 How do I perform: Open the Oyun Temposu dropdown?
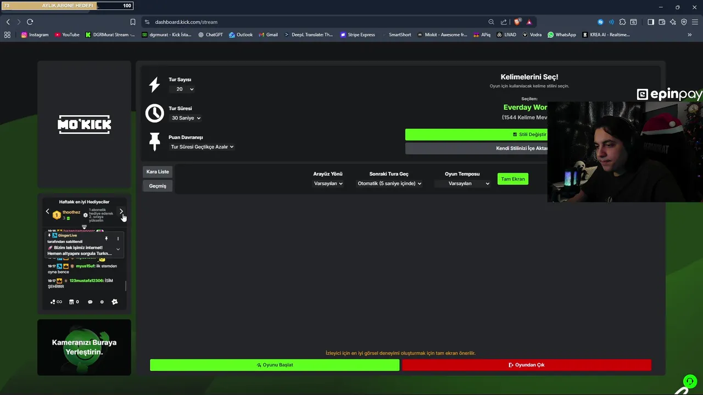462,184
